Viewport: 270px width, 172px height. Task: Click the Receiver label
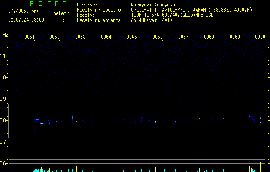(87, 15)
